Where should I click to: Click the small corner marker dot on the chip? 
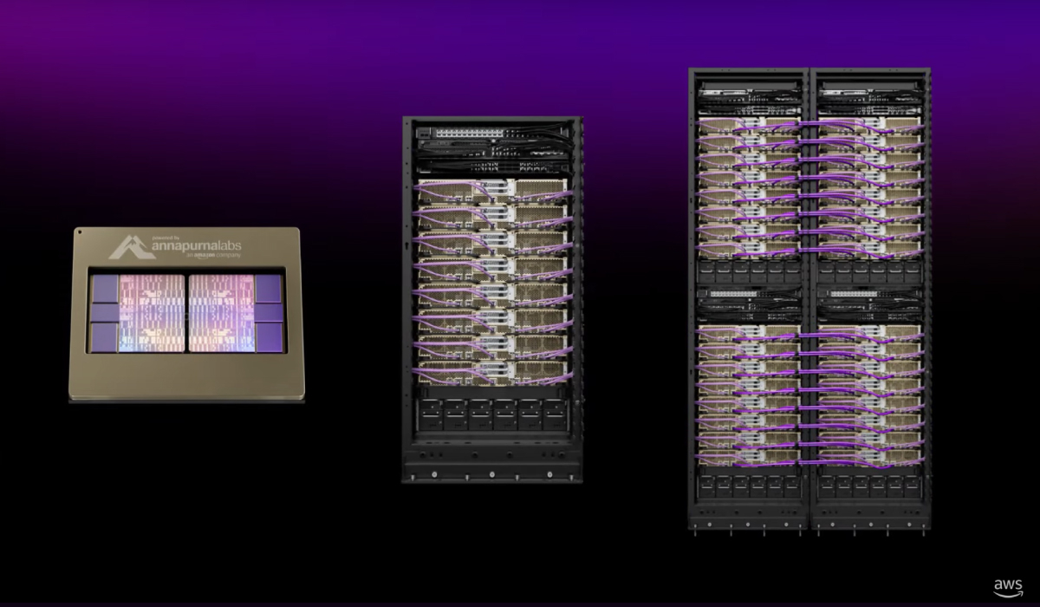[x=79, y=232]
